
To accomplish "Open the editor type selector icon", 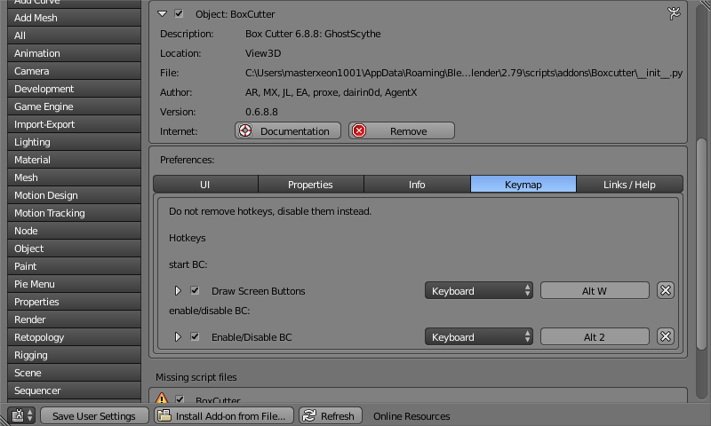I will 21,415.
